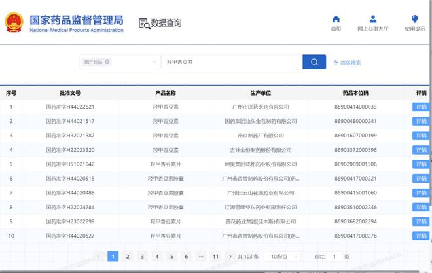
Task: Remove the 国产药品 tag with its x
Action: (x=107, y=62)
